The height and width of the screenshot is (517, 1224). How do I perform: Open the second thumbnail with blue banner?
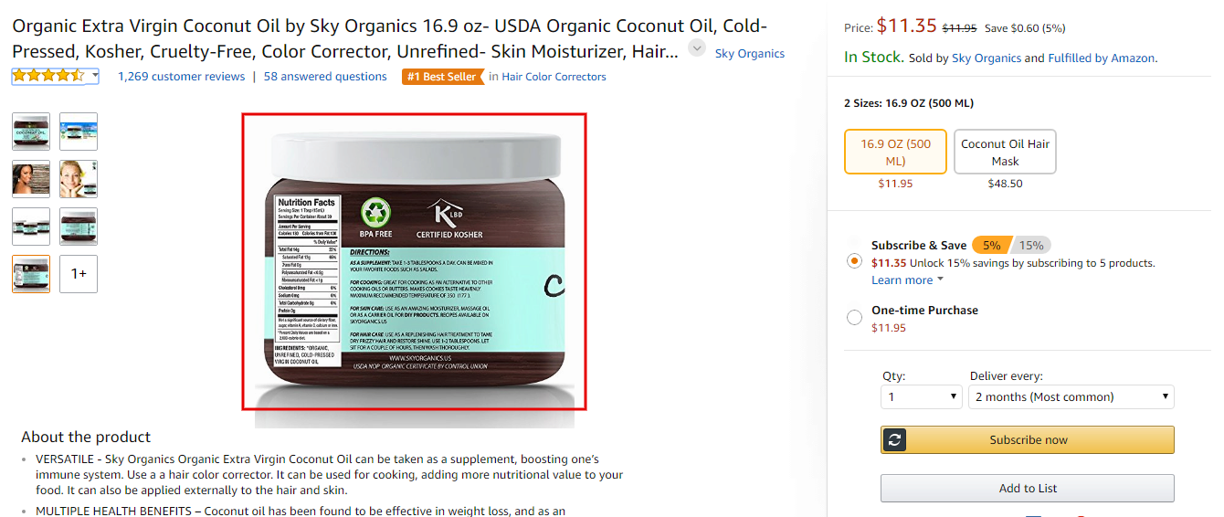[x=79, y=131]
